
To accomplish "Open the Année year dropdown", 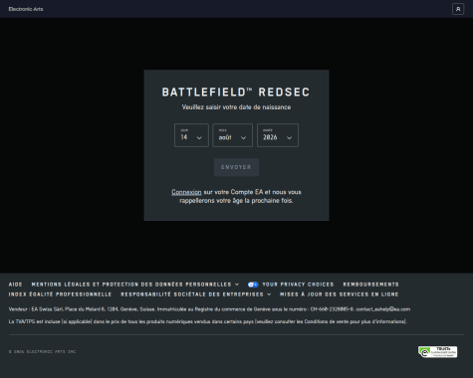I will tap(278, 135).
